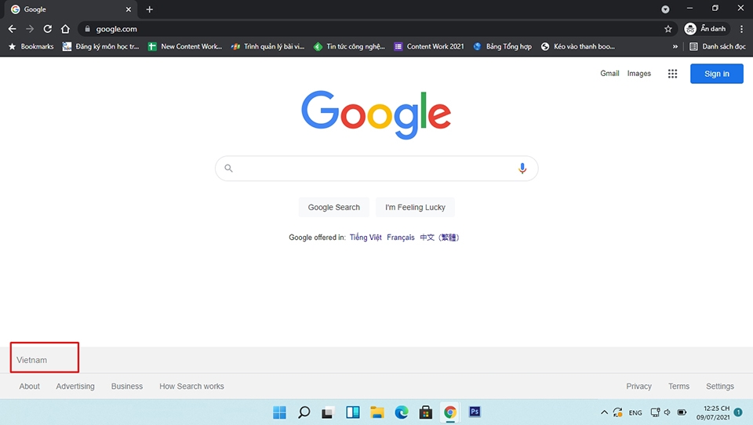This screenshot has height=425, width=753.
Task: Open Images link
Action: [x=638, y=74]
